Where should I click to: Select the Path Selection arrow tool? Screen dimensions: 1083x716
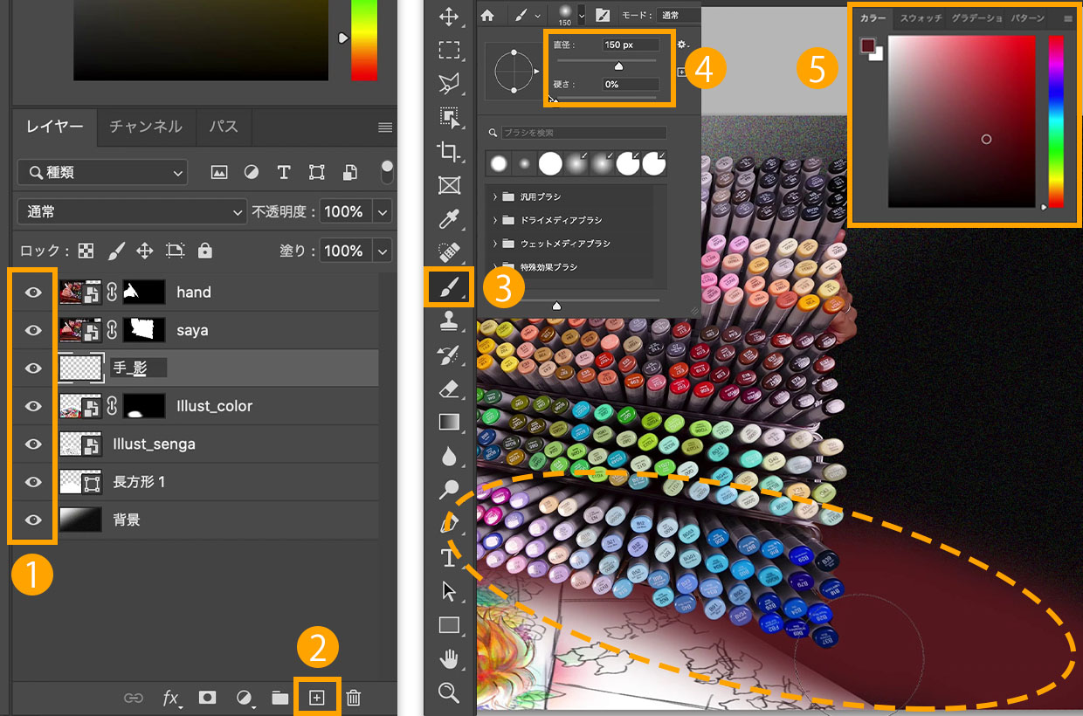tap(449, 591)
